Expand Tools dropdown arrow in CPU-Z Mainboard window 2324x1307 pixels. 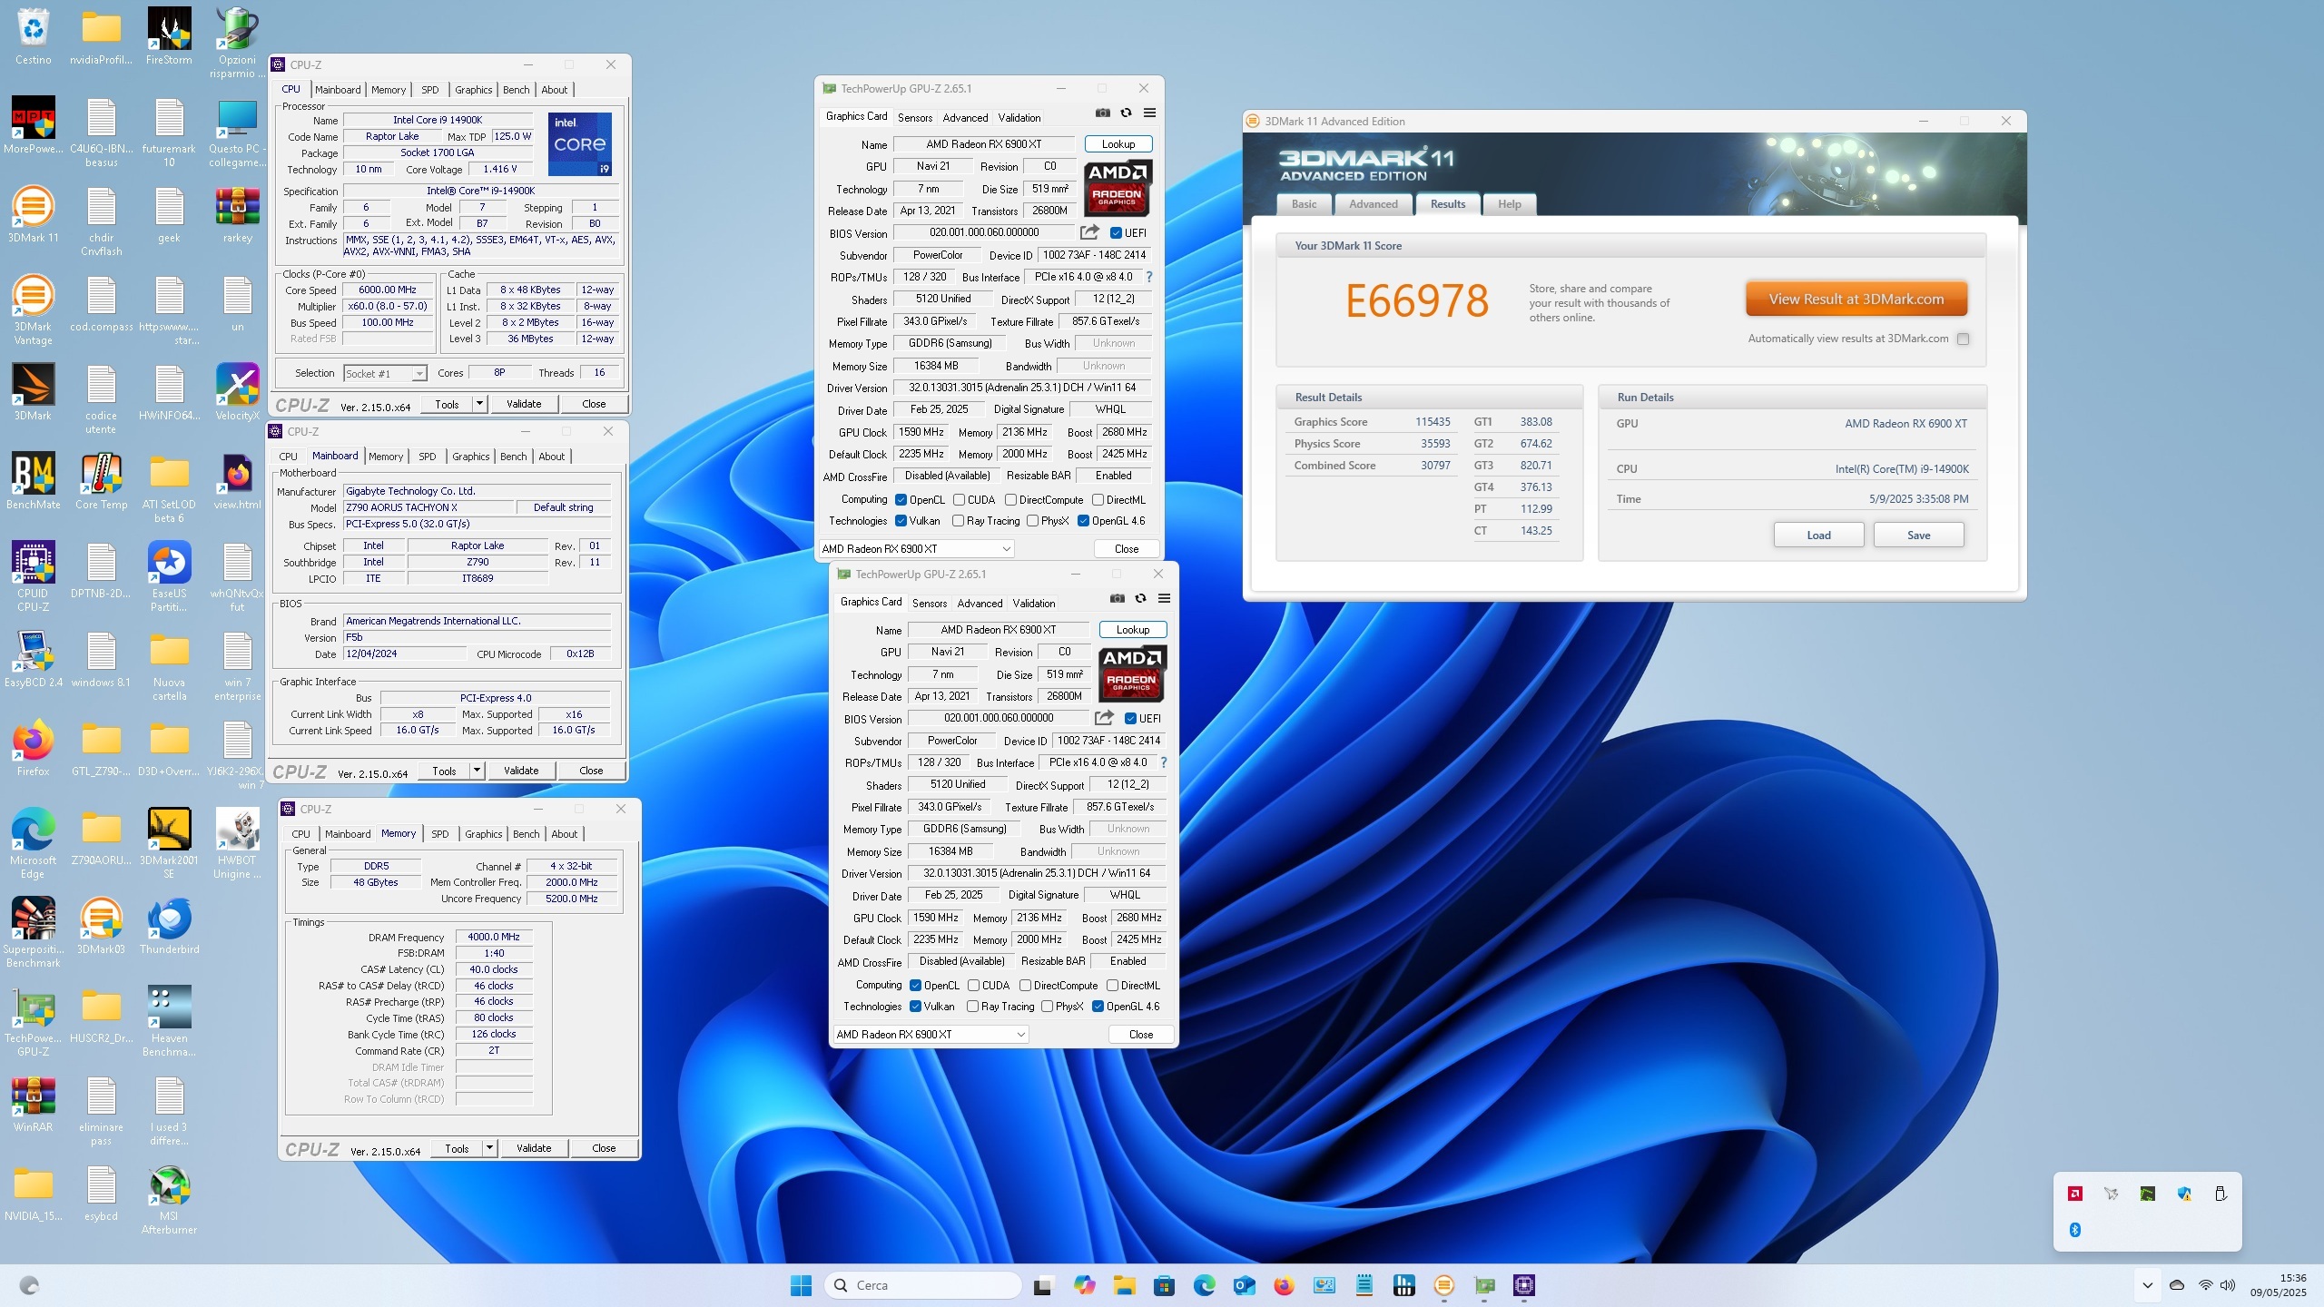(477, 770)
